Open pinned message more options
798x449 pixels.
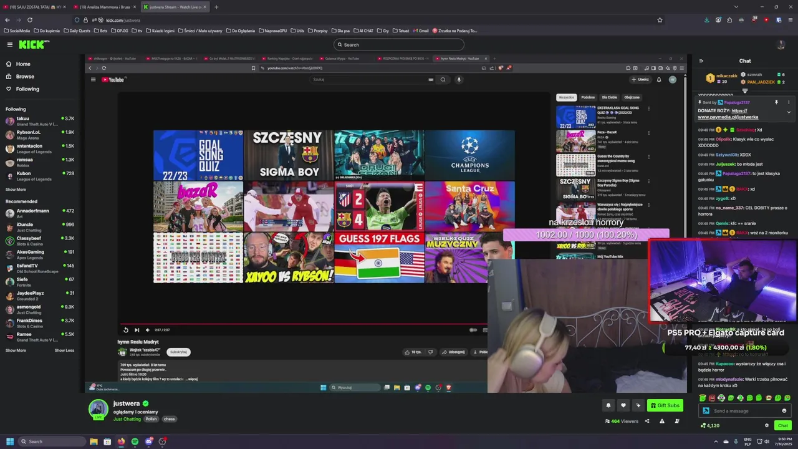coord(789,102)
